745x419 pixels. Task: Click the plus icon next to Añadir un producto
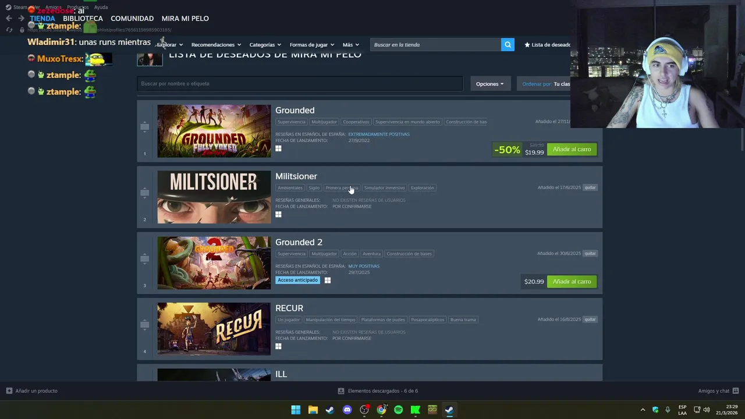pyautogui.click(x=9, y=391)
